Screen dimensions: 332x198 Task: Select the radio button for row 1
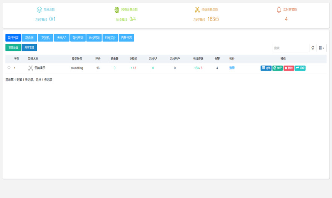(9, 68)
